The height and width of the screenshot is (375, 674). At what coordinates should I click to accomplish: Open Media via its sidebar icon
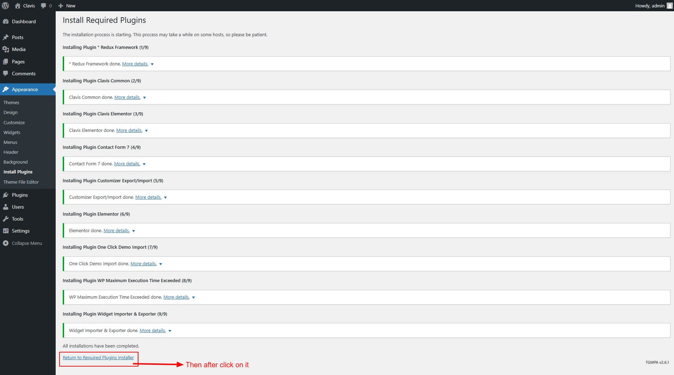click(x=6, y=49)
